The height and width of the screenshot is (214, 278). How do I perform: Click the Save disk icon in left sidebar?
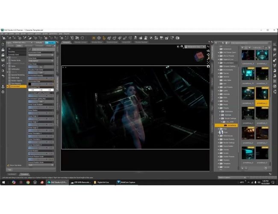3,60
